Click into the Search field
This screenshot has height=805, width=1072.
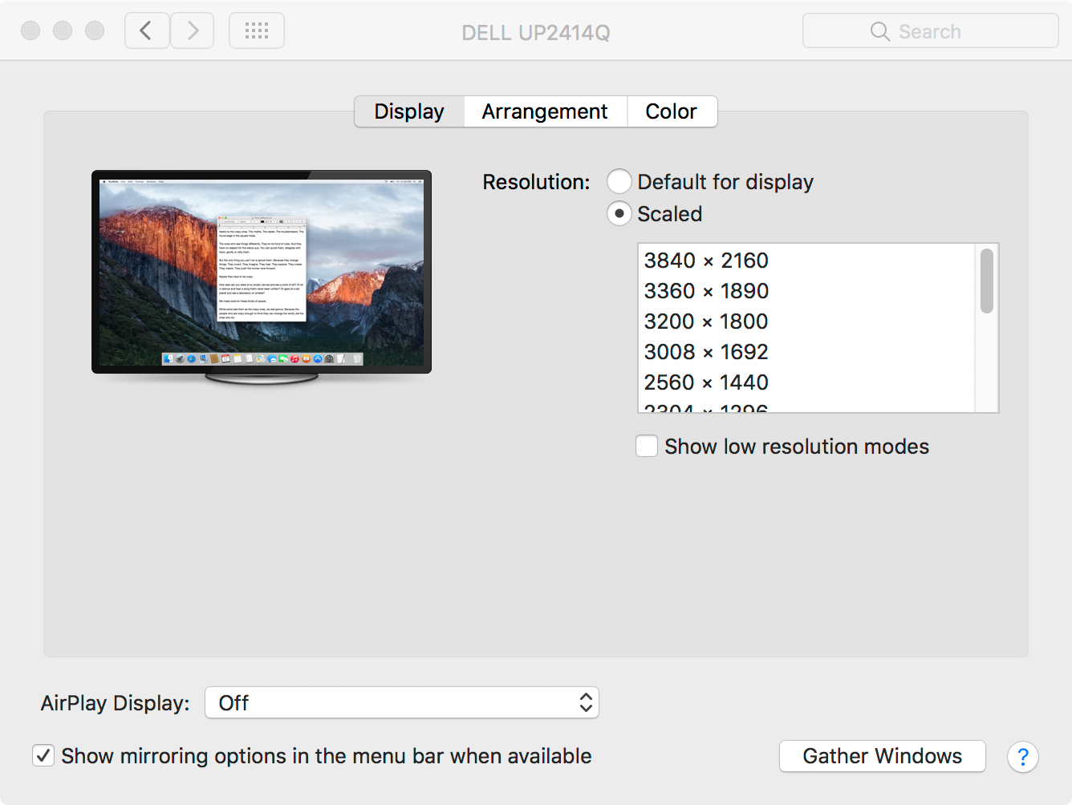[931, 31]
